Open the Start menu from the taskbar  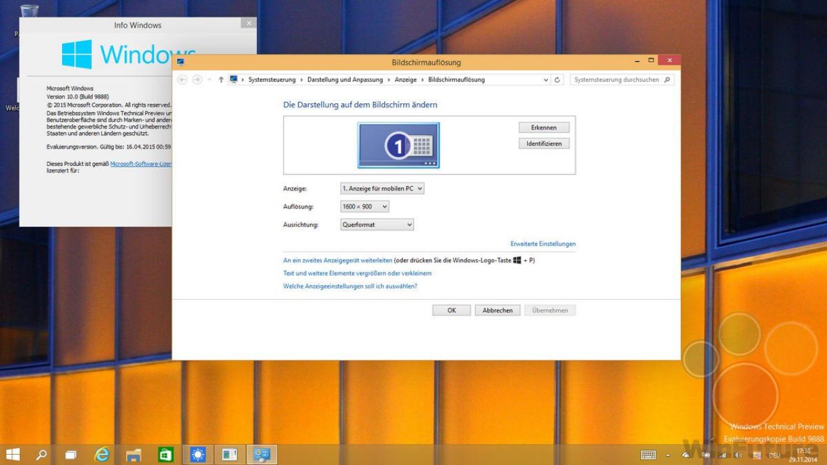click(x=13, y=455)
